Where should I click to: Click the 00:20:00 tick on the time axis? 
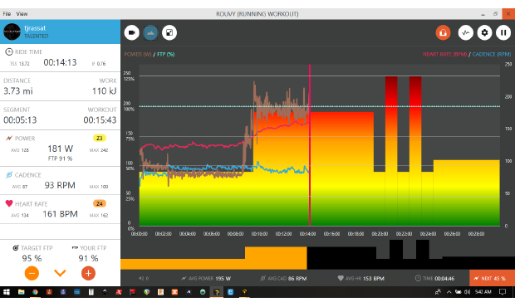(380, 234)
